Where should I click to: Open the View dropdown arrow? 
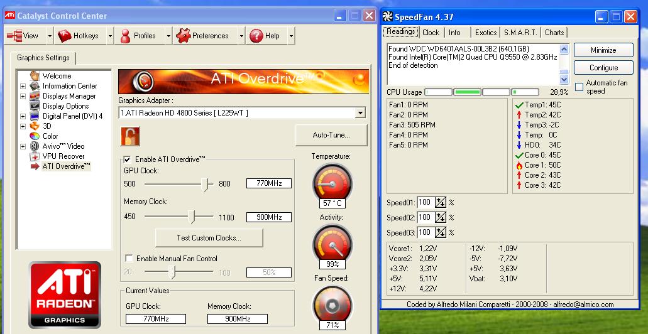pos(50,36)
